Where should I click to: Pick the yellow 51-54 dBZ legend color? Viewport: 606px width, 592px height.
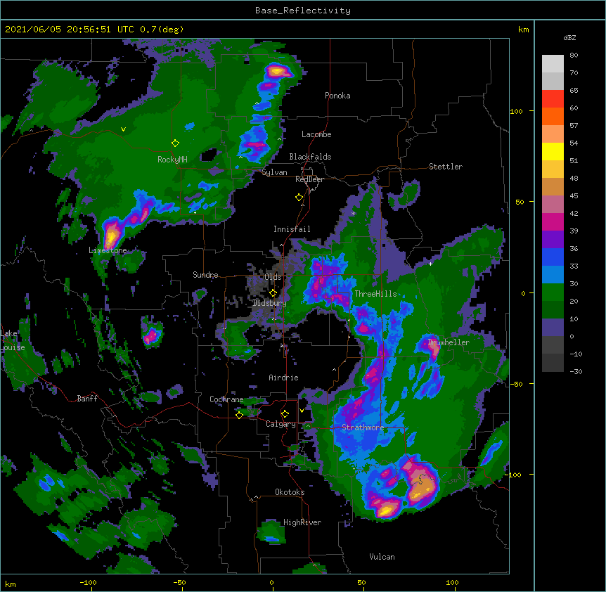pos(553,152)
